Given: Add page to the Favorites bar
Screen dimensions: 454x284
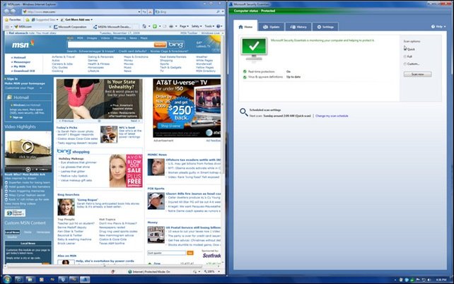Looking at the screenshot, I should (28, 20).
